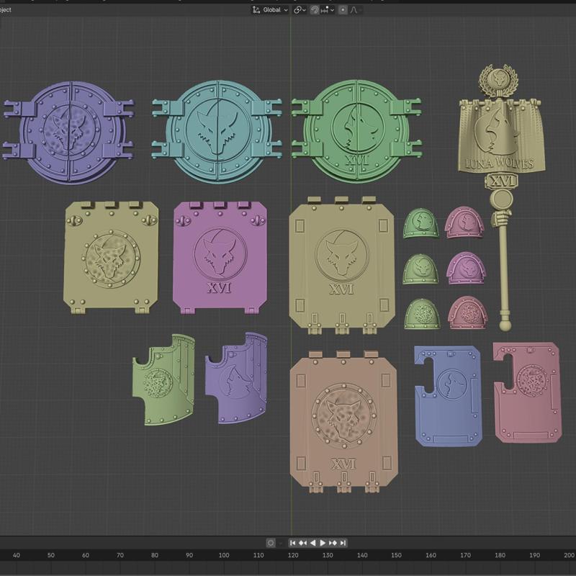Image resolution: width=576 pixels, height=576 pixels.
Task: Play the animation forward
Action: (x=323, y=543)
